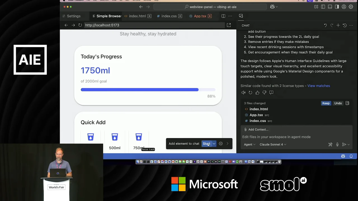Open the Accounts profile icon
The height and width of the screenshot is (201, 358).
(344, 7)
